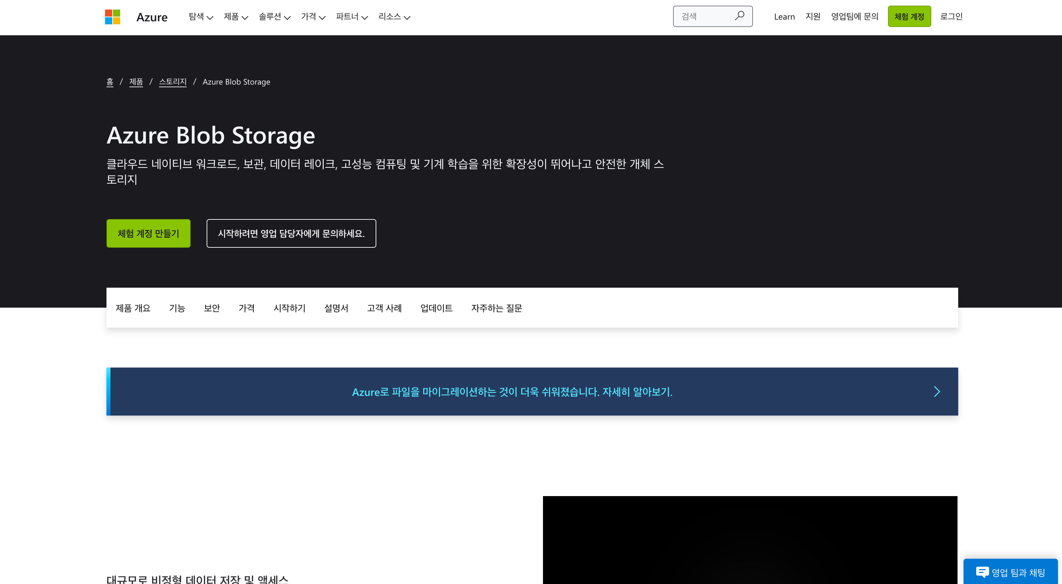Click 체험 계정 만들기 button

pyautogui.click(x=148, y=233)
